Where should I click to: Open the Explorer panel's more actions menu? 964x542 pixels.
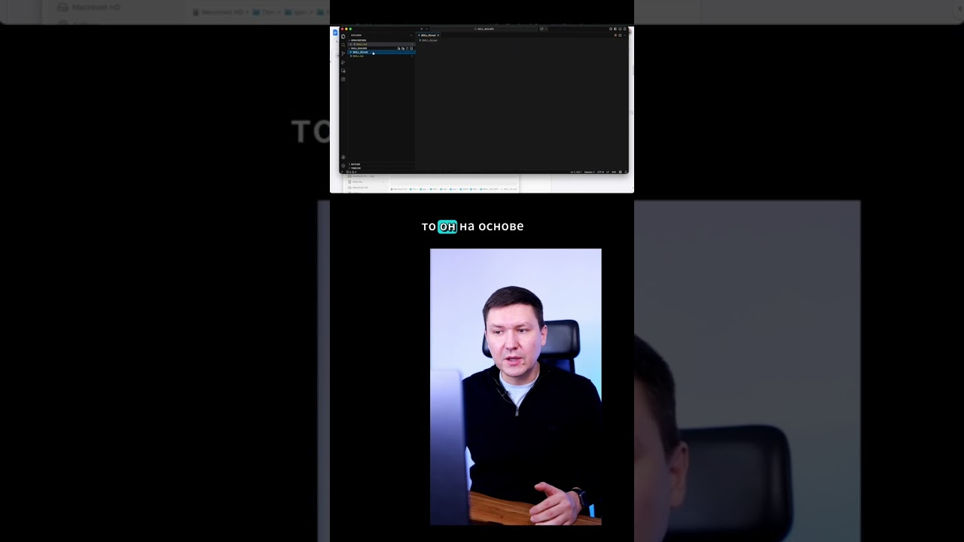pos(411,35)
